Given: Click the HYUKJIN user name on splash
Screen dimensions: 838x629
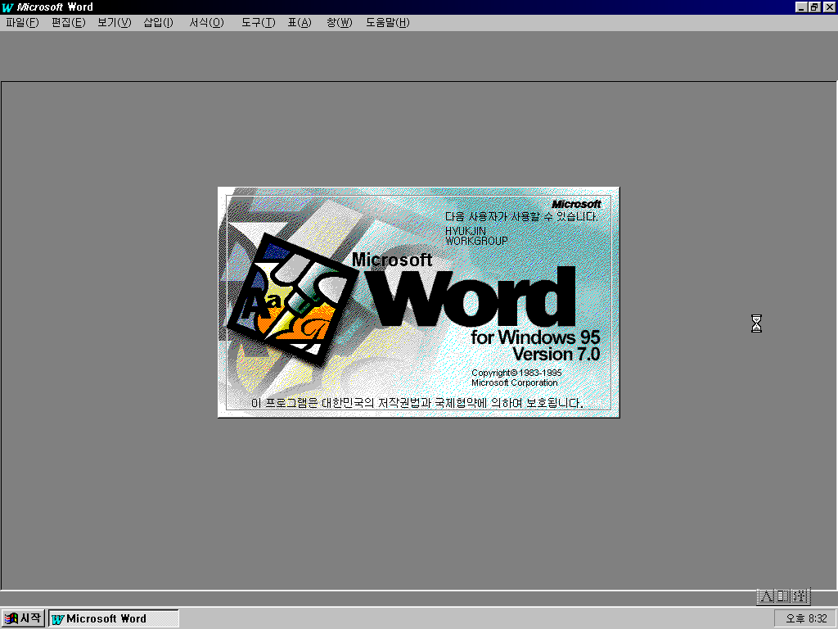Looking at the screenshot, I should pos(466,230).
